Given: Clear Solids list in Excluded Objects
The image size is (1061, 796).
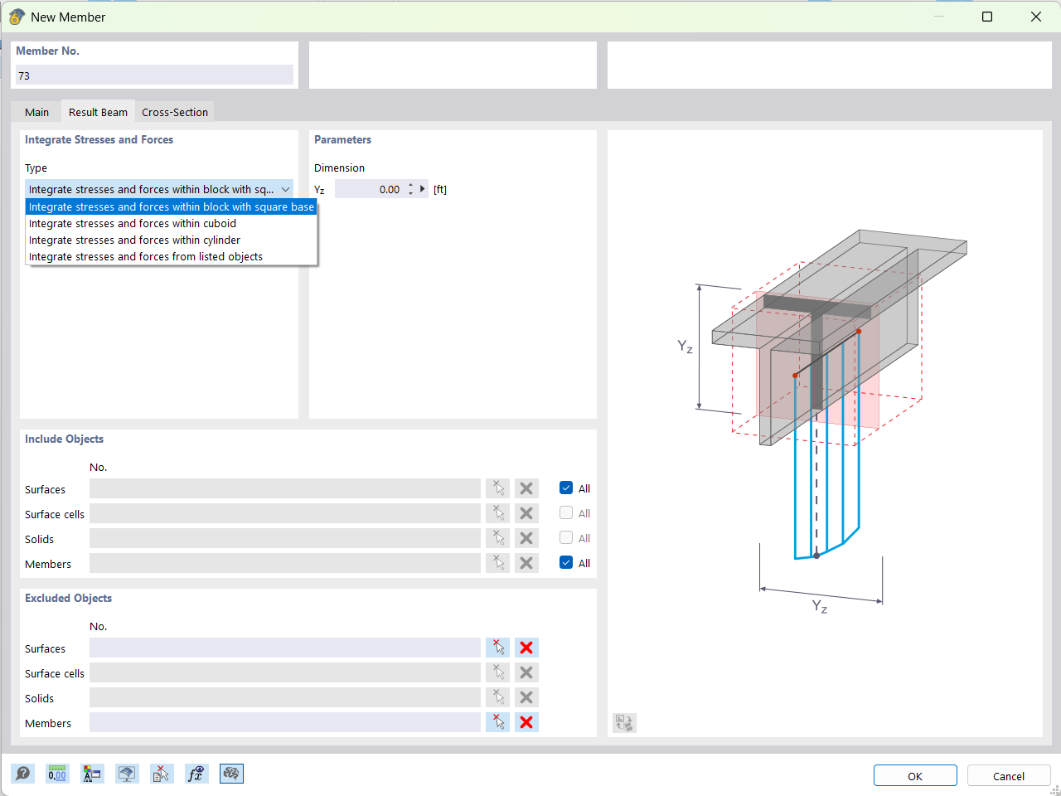Looking at the screenshot, I should (526, 697).
